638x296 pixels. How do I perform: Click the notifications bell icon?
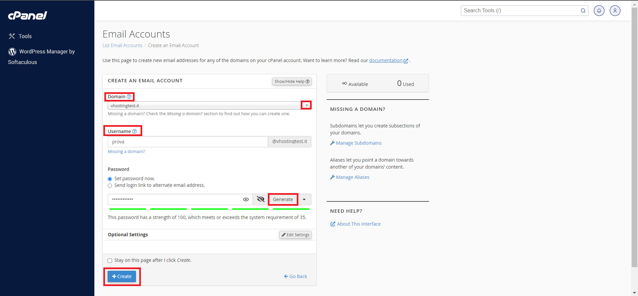(x=599, y=11)
